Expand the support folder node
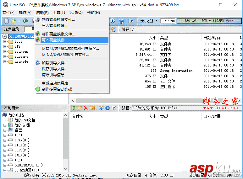Image resolution: width=243 pixels, height=179 pixels. coord(5,56)
